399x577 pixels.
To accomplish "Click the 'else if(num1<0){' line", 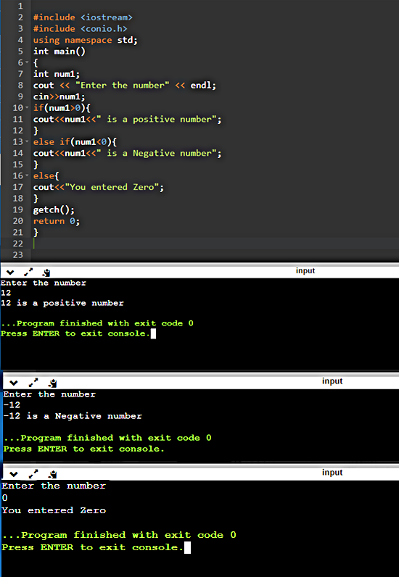I will tap(75, 141).
